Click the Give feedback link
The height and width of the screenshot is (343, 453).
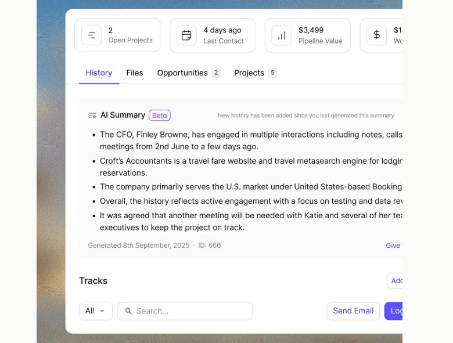(x=394, y=245)
